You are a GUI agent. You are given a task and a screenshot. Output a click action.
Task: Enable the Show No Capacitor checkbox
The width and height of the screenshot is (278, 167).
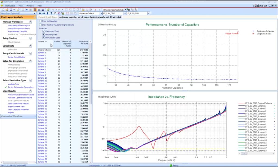(x=40, y=21)
